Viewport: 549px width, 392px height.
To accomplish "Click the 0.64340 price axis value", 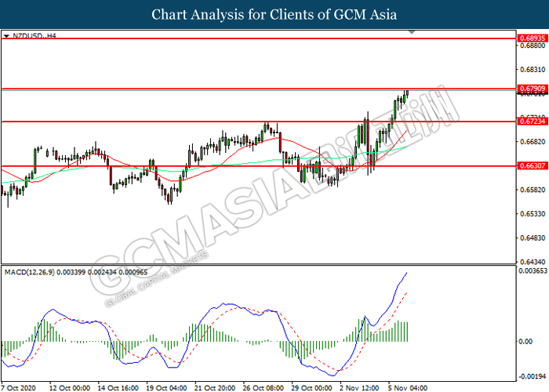I will point(533,262).
